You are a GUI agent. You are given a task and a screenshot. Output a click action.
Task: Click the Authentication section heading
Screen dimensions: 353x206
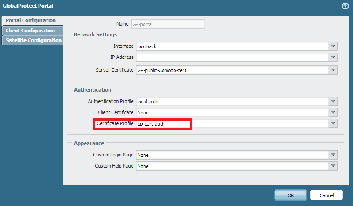click(x=93, y=90)
